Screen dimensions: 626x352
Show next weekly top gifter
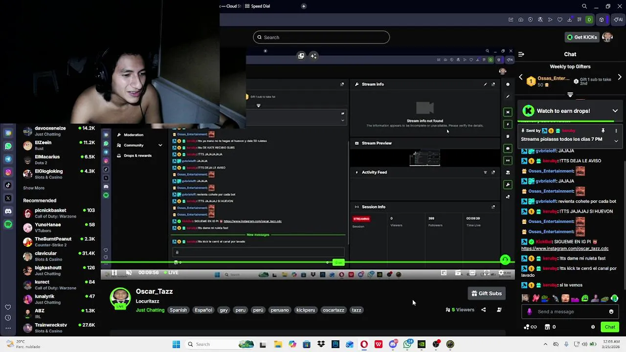[x=620, y=77]
